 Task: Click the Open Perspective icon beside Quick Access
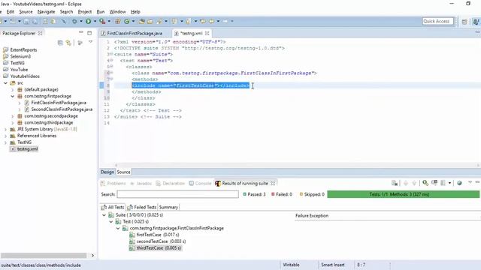tap(464, 22)
